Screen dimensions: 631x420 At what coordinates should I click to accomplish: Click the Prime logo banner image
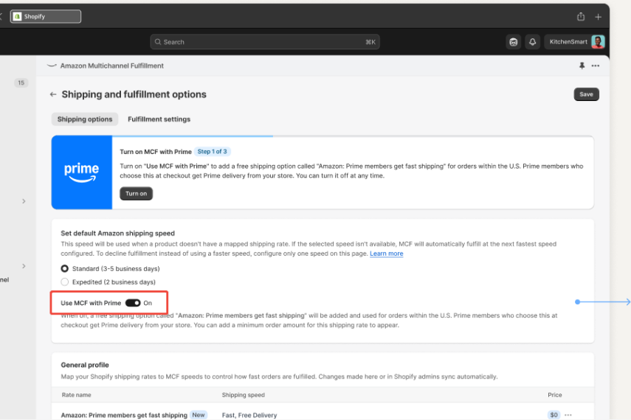82,172
